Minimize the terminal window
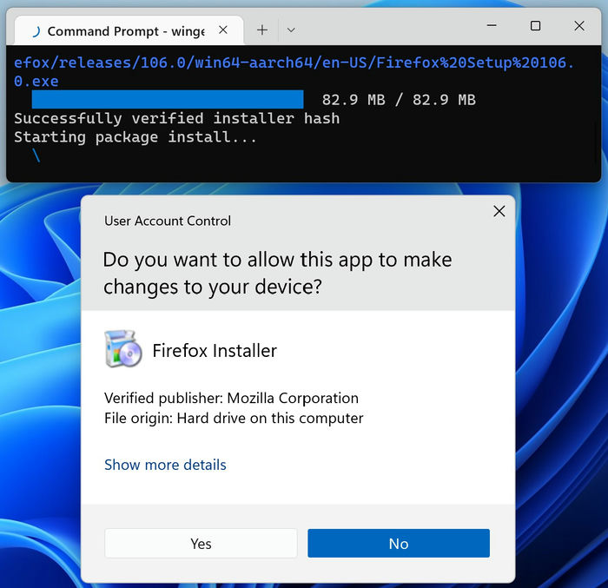608x588 pixels. 492,25
